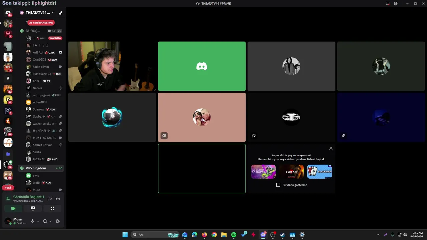Check the Bir daha gösterme checkbox

tap(278, 185)
